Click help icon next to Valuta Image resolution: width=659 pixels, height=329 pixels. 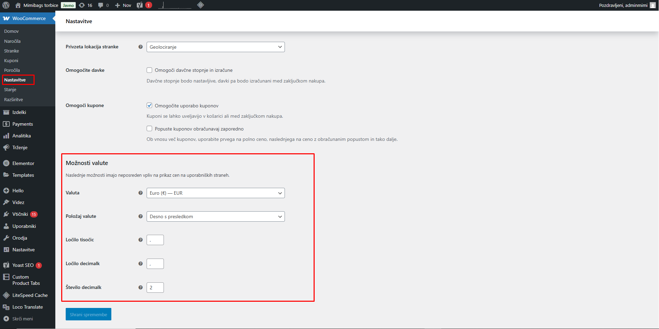coord(140,193)
